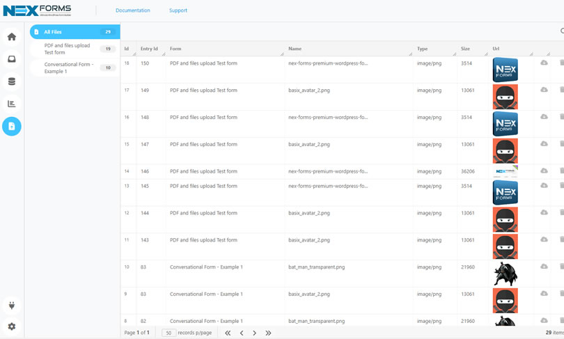Click entry Id 146 cell
The height and width of the screenshot is (339, 564).
pos(145,171)
